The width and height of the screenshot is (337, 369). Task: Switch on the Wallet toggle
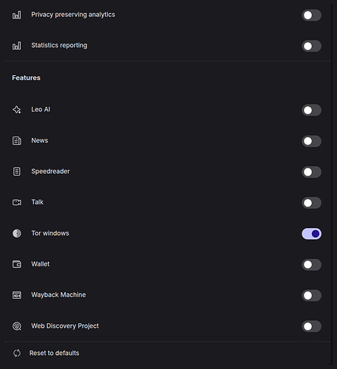pos(311,265)
